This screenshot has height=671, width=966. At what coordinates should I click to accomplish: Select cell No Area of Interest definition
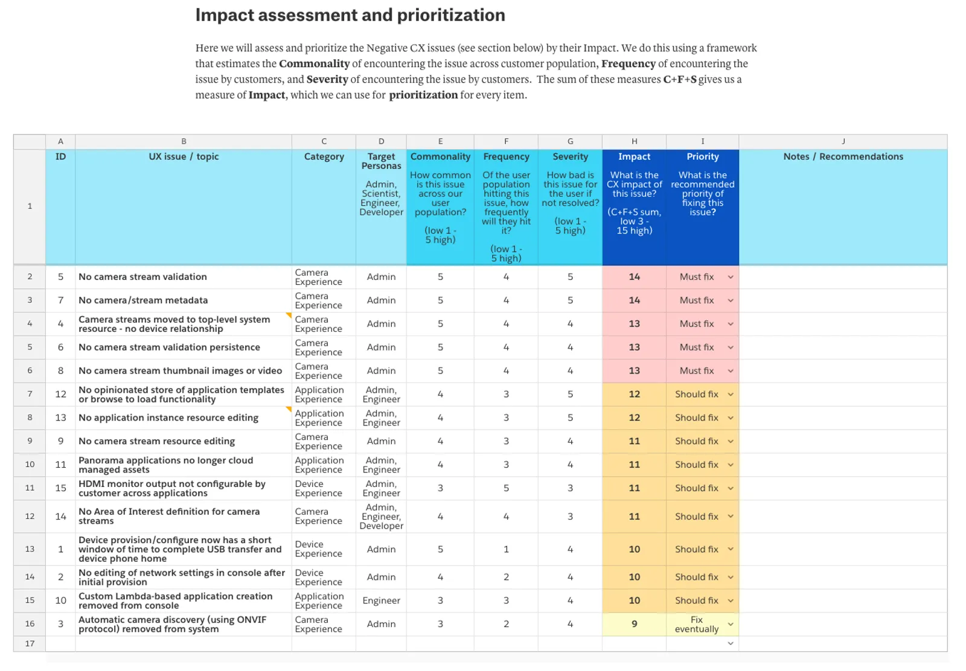(184, 517)
